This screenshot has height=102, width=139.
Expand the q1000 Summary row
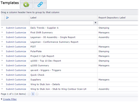point(2,65)
